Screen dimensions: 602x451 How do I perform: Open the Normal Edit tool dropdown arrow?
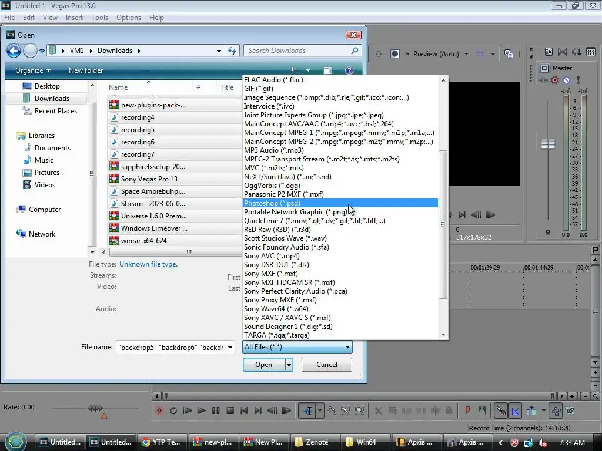click(x=319, y=410)
